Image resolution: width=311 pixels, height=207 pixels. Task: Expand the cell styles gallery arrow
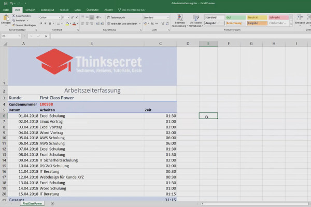click(x=291, y=24)
